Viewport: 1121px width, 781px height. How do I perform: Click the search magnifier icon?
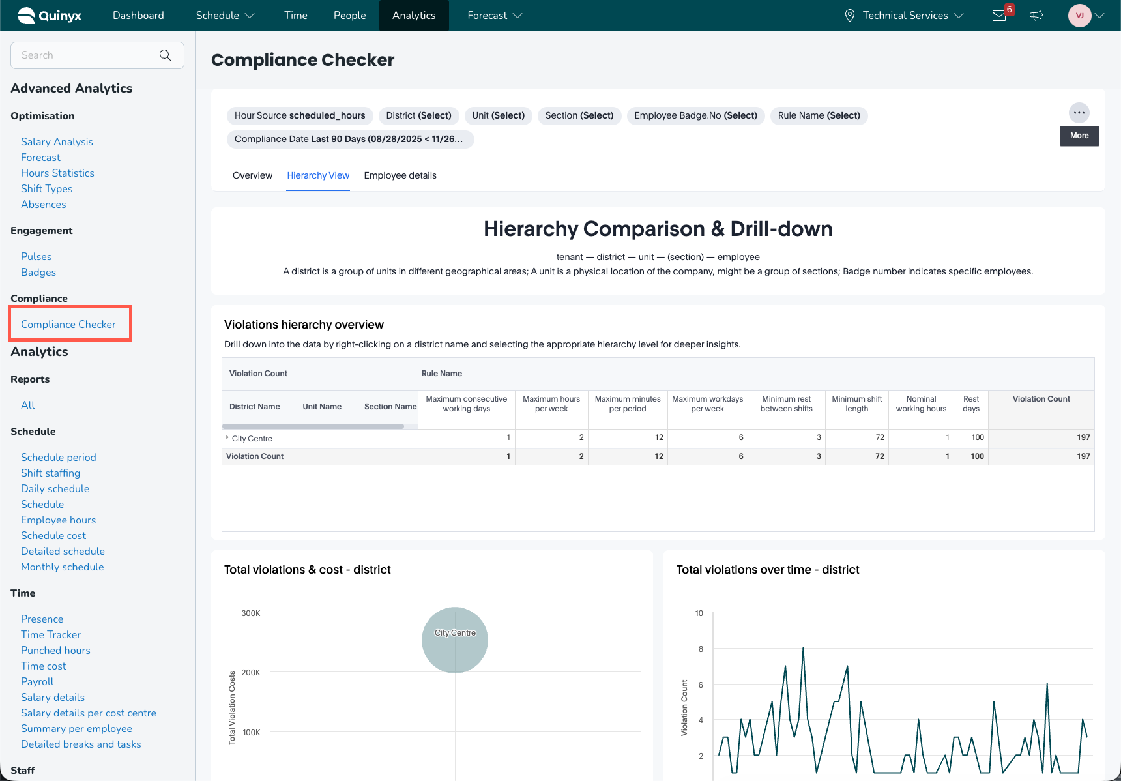click(x=166, y=55)
